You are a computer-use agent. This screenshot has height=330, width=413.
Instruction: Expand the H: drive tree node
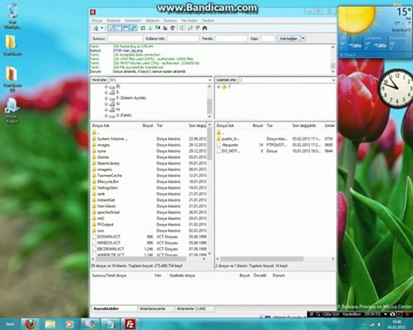pos(106,110)
